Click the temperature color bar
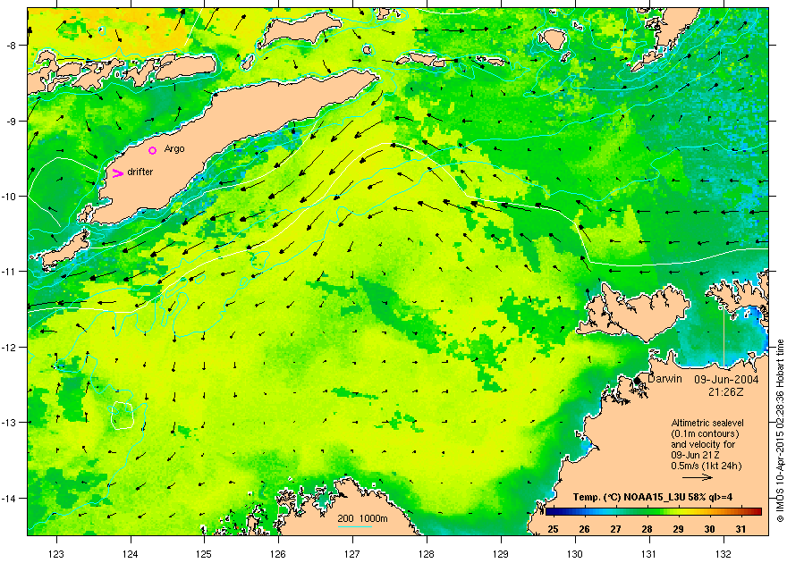The width and height of the screenshot is (787, 563). (654, 512)
